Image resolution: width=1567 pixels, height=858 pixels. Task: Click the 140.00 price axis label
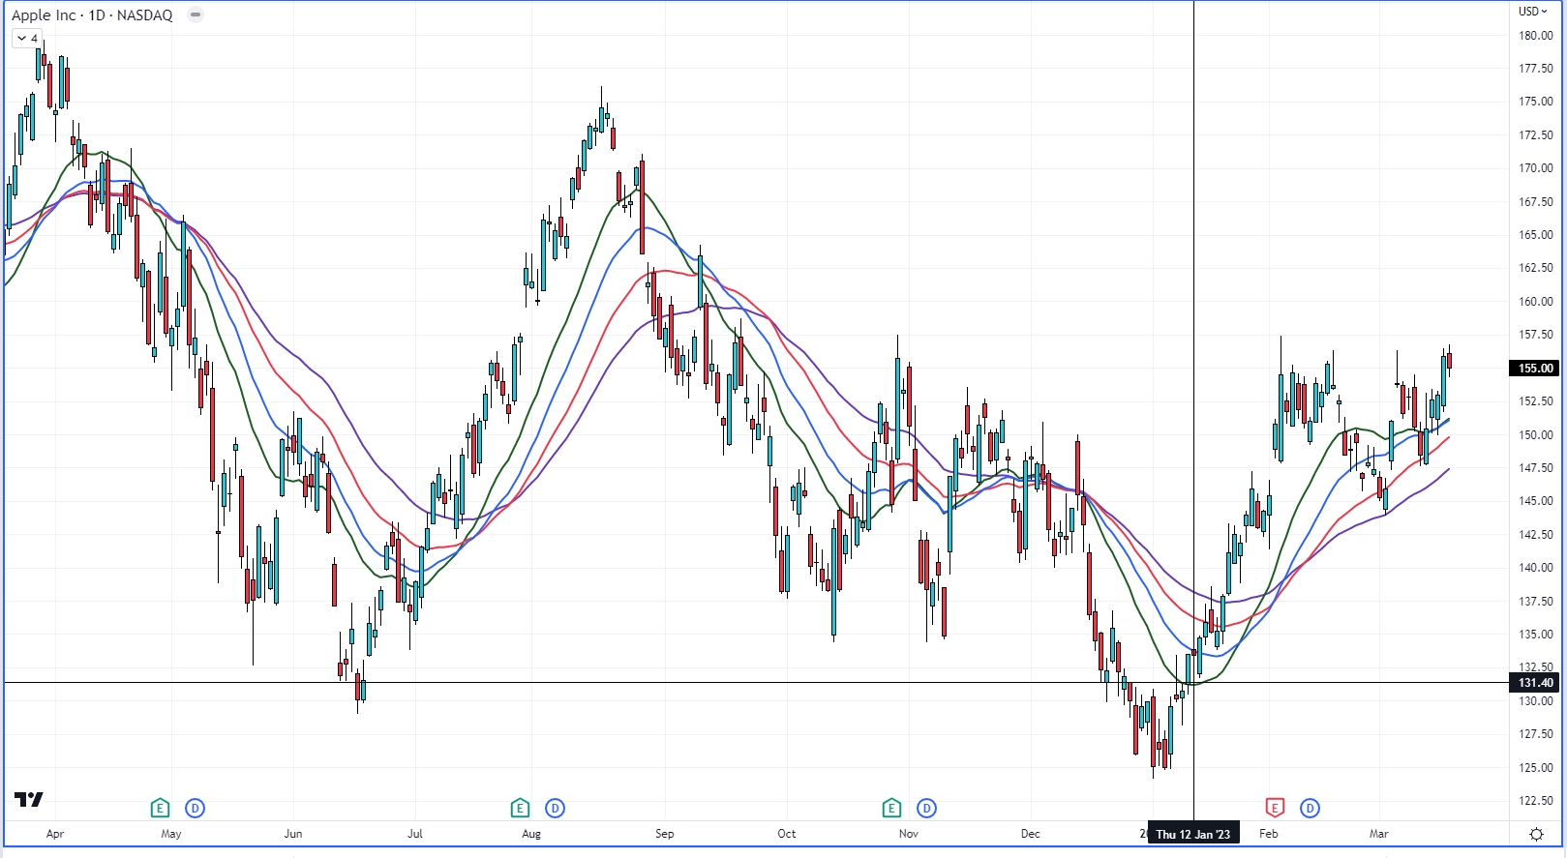point(1536,568)
